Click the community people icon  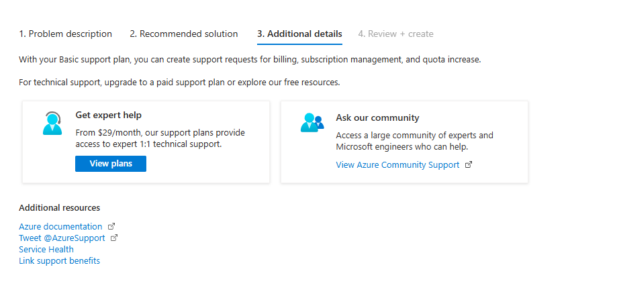point(312,123)
